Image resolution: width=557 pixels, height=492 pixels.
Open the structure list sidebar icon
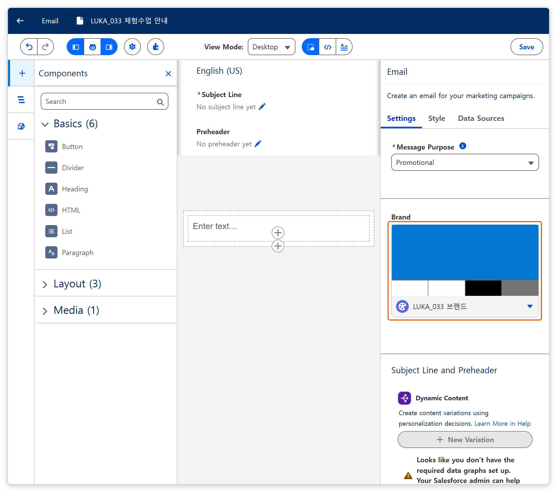pyautogui.click(x=21, y=100)
